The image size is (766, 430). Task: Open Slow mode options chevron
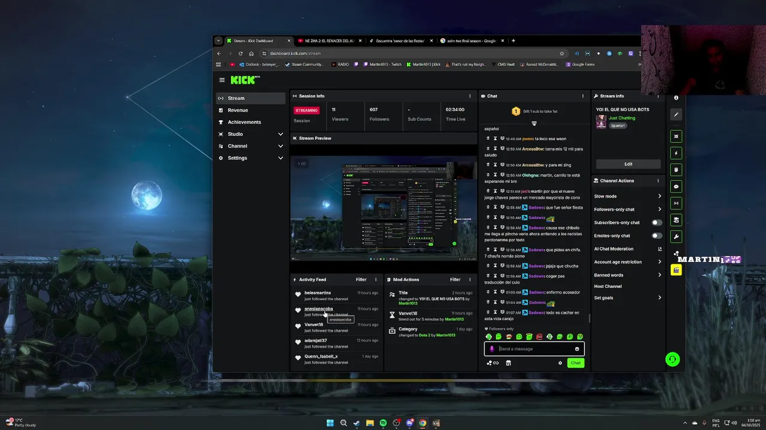tap(659, 196)
